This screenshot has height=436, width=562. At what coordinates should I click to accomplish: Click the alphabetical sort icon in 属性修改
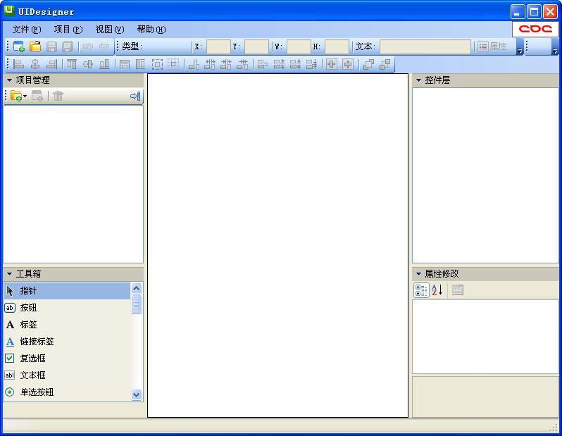point(437,290)
